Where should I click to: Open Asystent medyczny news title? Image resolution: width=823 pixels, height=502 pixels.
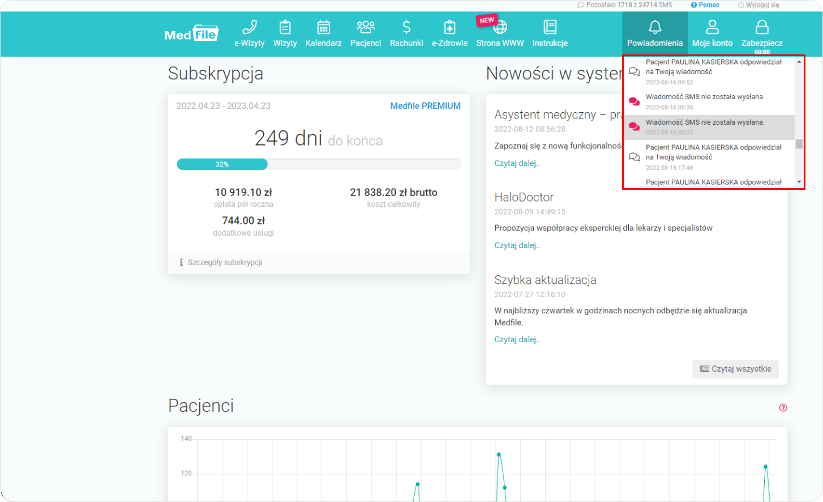coord(558,114)
